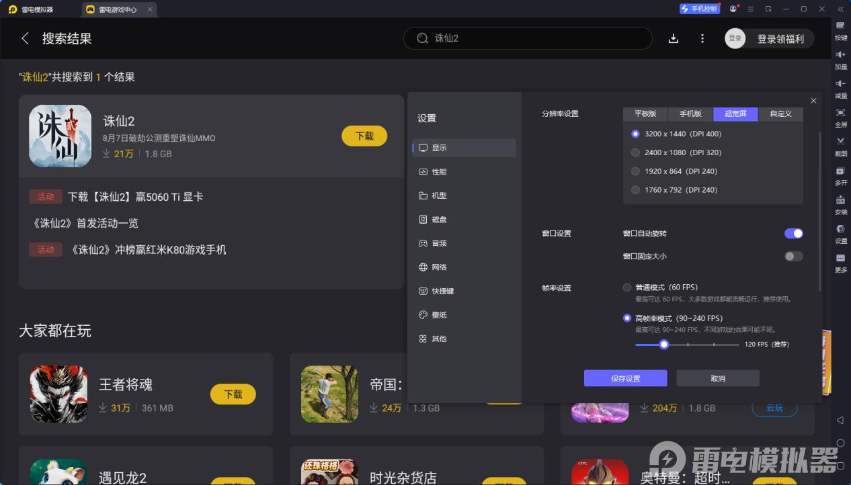
Task: Open the 磁盘 settings section
Action: (464, 219)
